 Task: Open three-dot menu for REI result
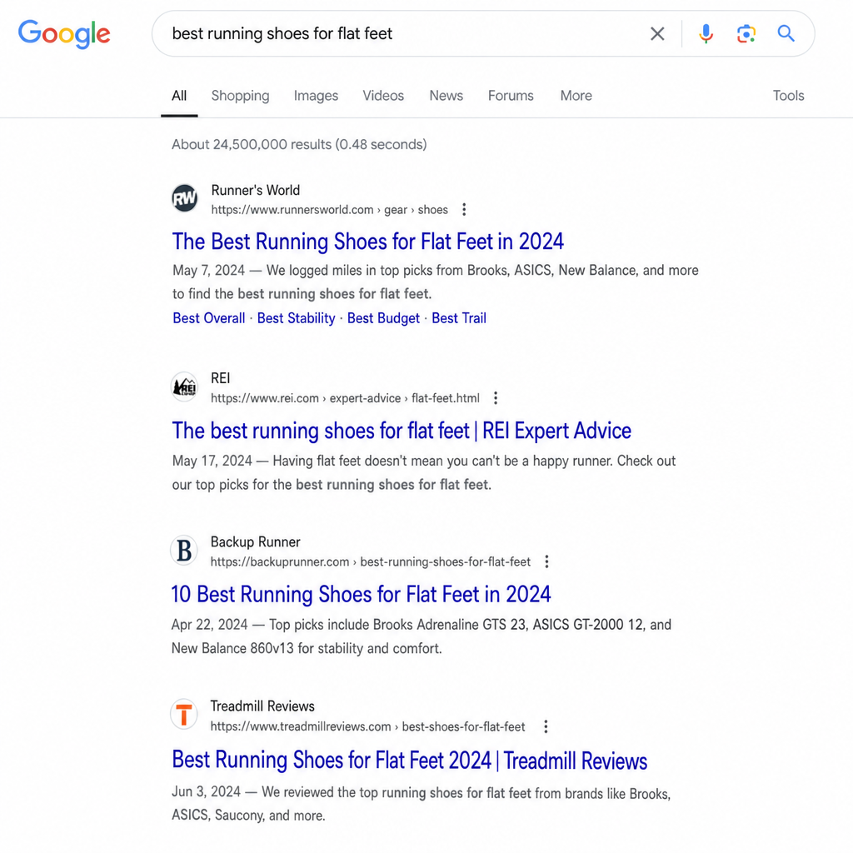(496, 398)
